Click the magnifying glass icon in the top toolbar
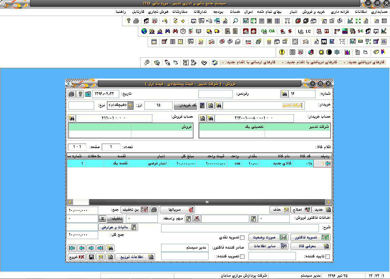The height and width of the screenshot is (279, 390). pyautogui.click(x=235, y=21)
